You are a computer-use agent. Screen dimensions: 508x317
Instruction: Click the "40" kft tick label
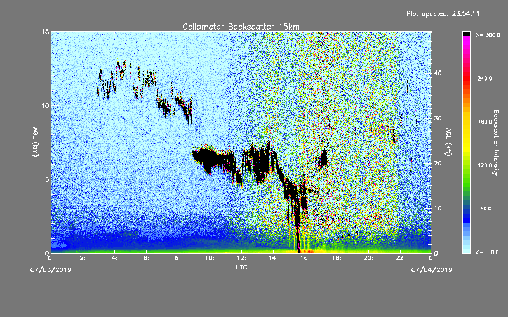tap(438, 73)
